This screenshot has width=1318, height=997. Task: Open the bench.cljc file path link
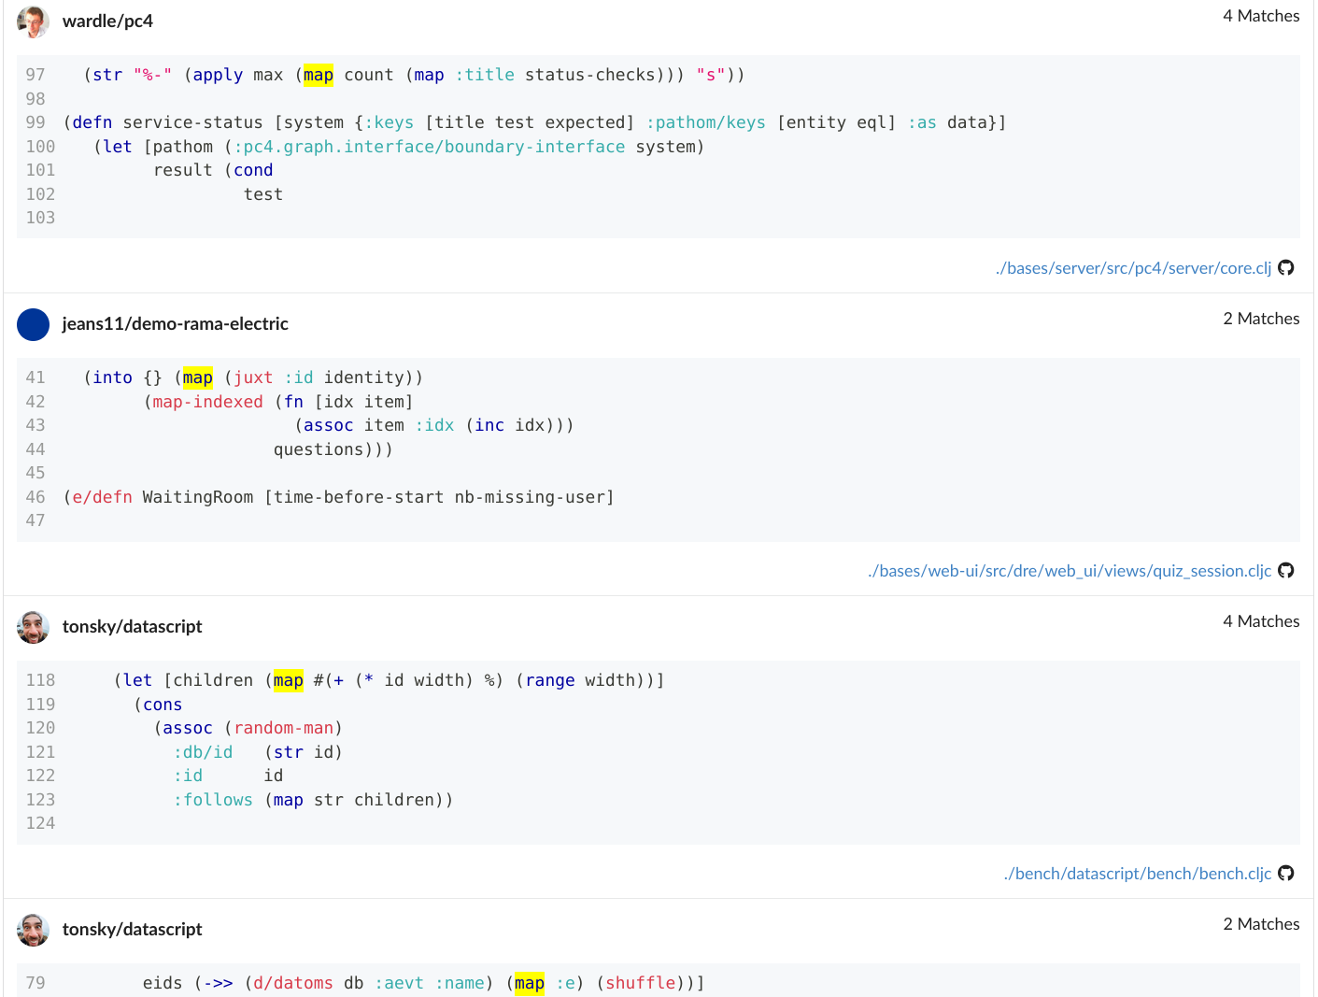(x=1137, y=873)
